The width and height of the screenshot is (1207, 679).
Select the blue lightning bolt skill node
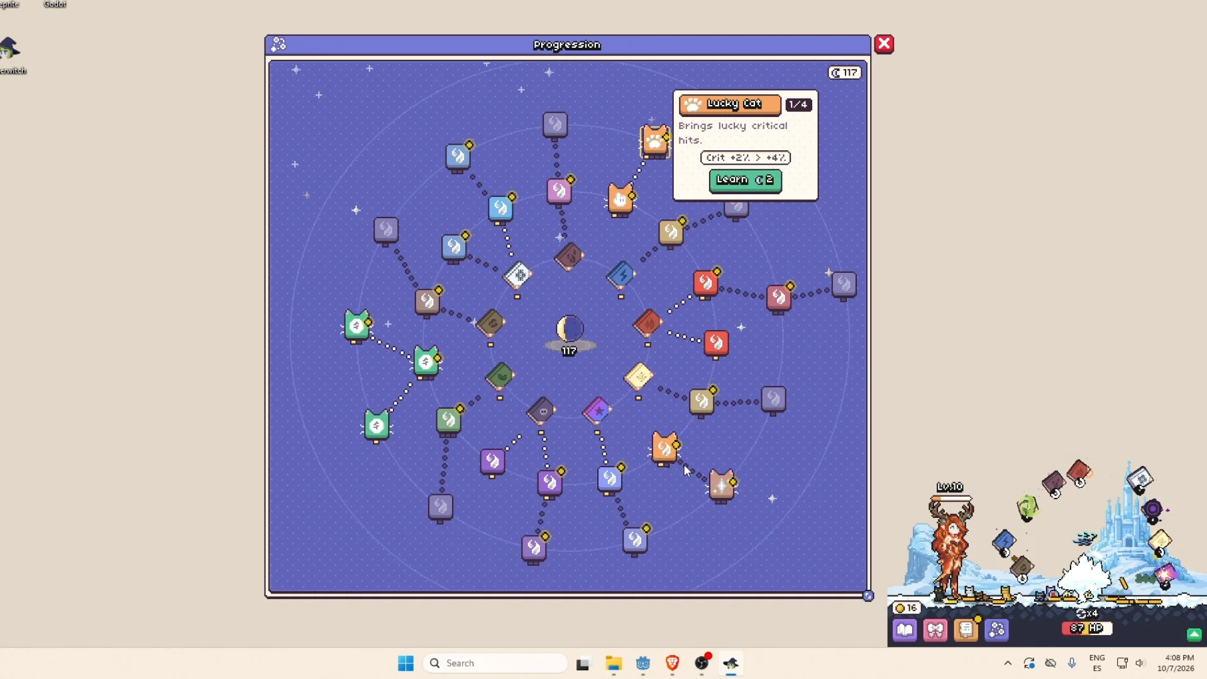[x=621, y=275]
